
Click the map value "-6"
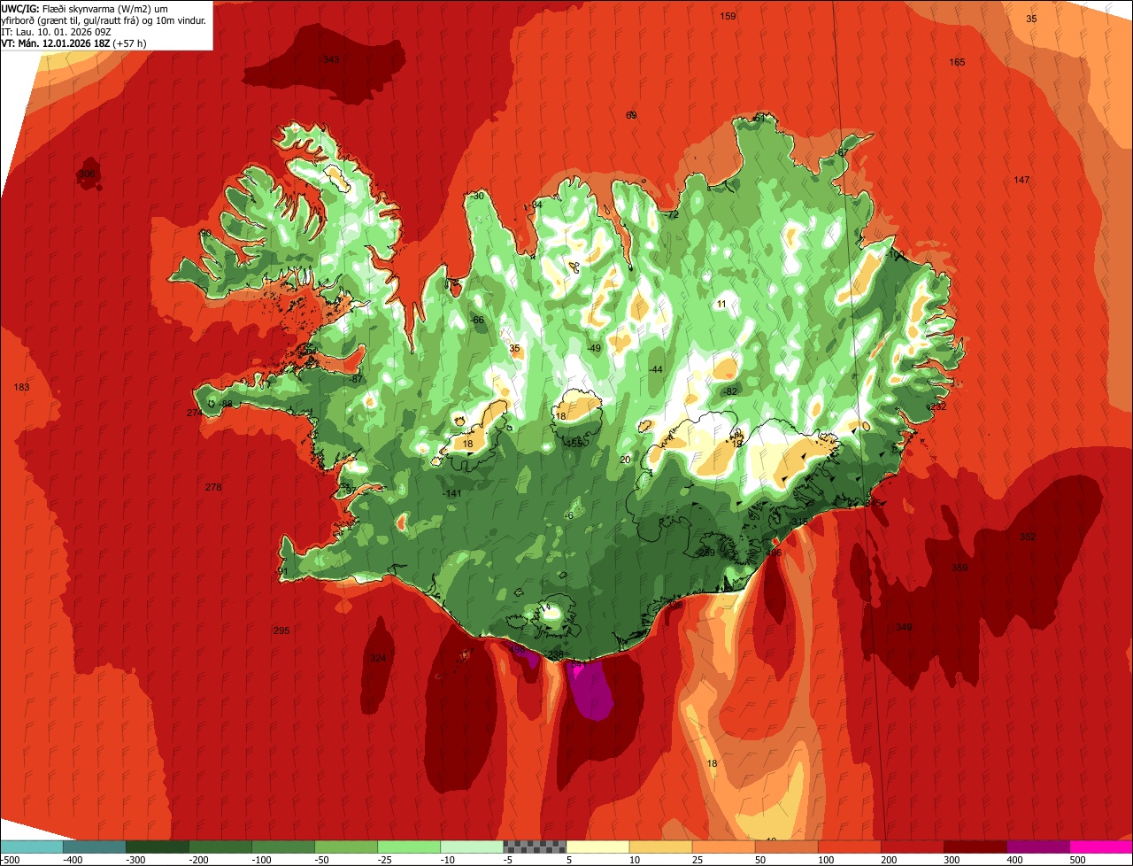[x=569, y=517]
